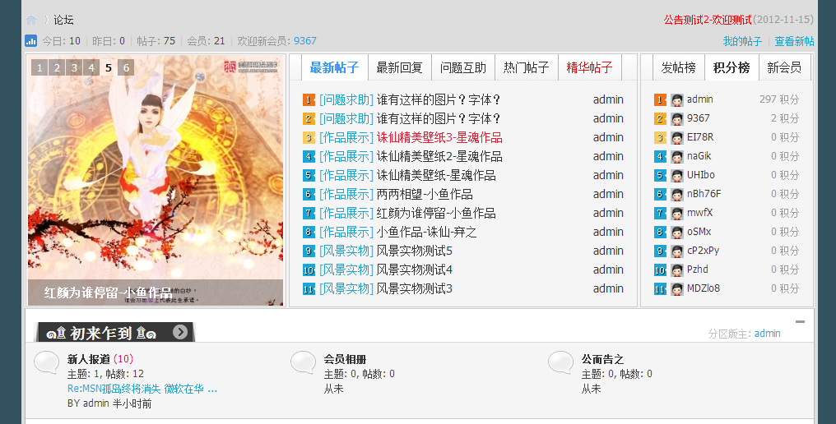Open avatar of user Pzhd
Viewport: 836px width, 424px height.
[677, 270]
